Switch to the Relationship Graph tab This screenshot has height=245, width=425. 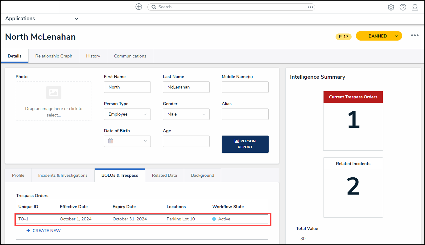54,56
